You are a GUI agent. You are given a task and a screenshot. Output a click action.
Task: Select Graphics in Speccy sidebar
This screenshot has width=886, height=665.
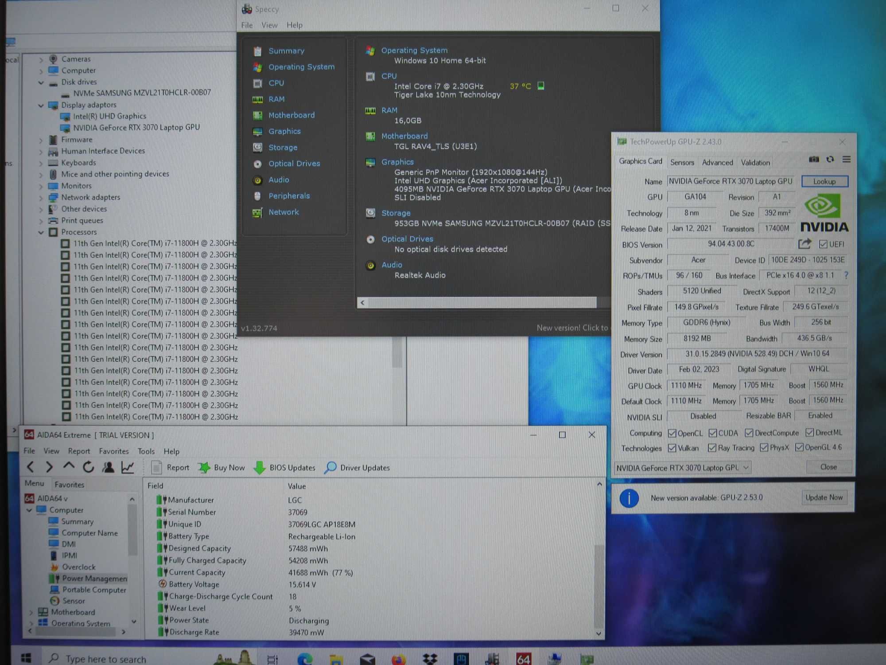pos(284,131)
